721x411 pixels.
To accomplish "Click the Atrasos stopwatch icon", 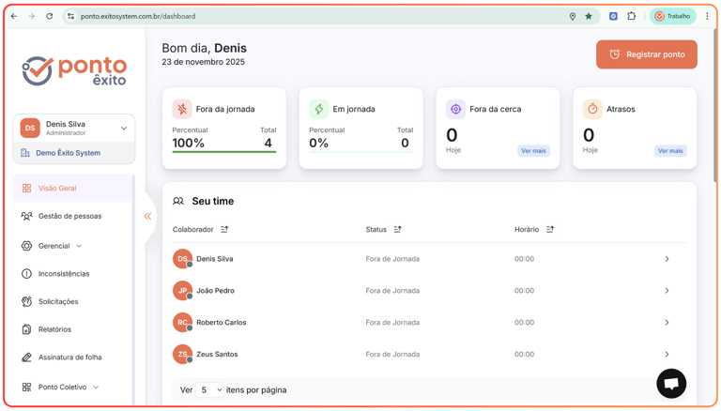I will click(592, 109).
